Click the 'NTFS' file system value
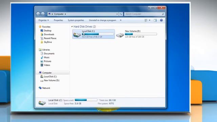Image resolution: width=217 pixels, height=122 pixels. click(x=112, y=103)
